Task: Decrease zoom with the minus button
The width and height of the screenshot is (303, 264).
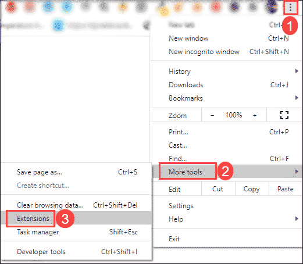Action: point(212,115)
